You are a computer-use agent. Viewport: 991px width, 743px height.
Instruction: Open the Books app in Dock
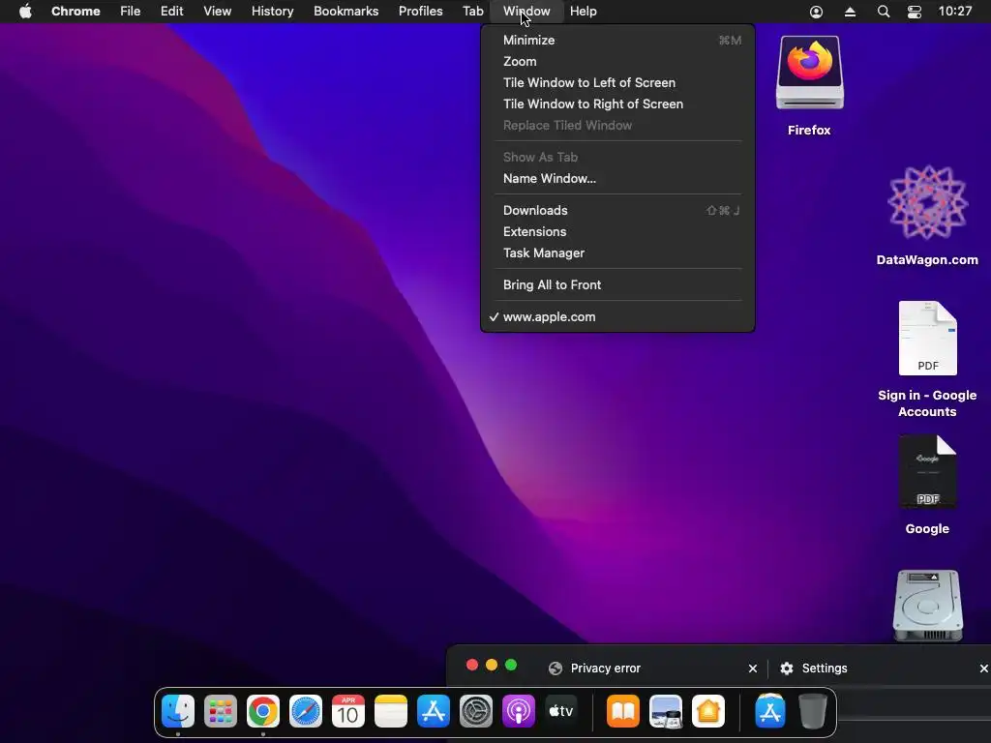(x=623, y=711)
